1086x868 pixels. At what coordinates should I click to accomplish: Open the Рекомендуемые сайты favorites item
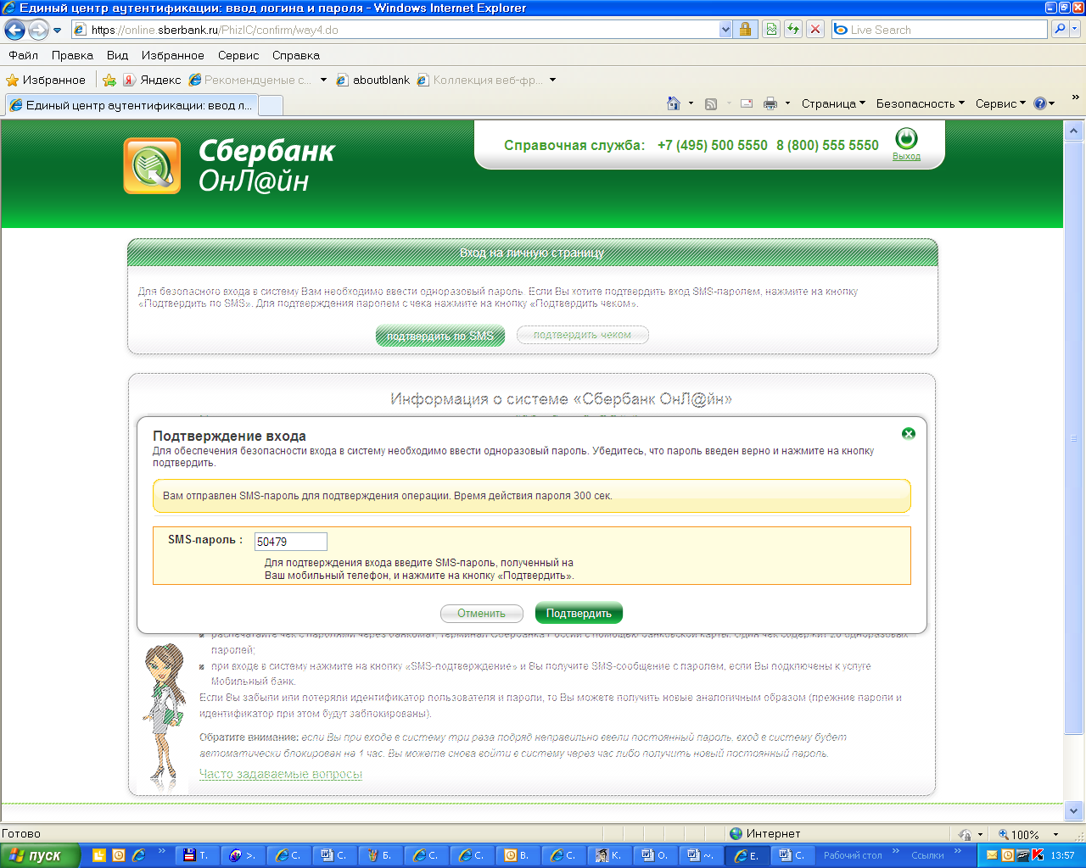(x=250, y=80)
